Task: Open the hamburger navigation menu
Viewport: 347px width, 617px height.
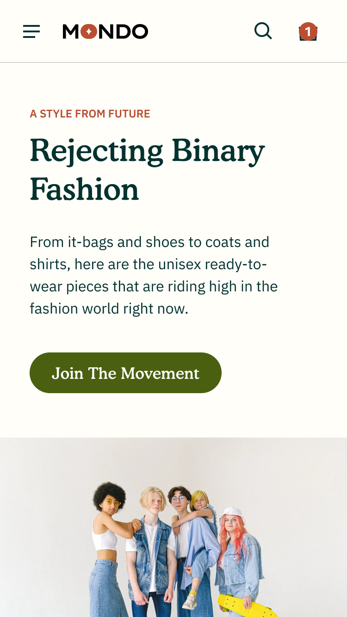Action: [x=31, y=31]
